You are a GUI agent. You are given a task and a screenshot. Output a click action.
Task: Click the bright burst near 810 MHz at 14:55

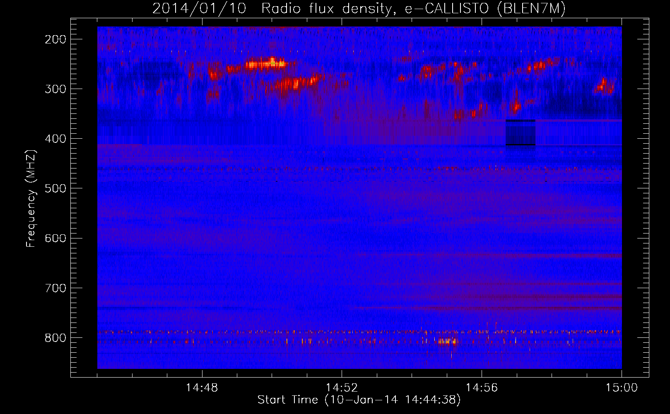tap(448, 342)
